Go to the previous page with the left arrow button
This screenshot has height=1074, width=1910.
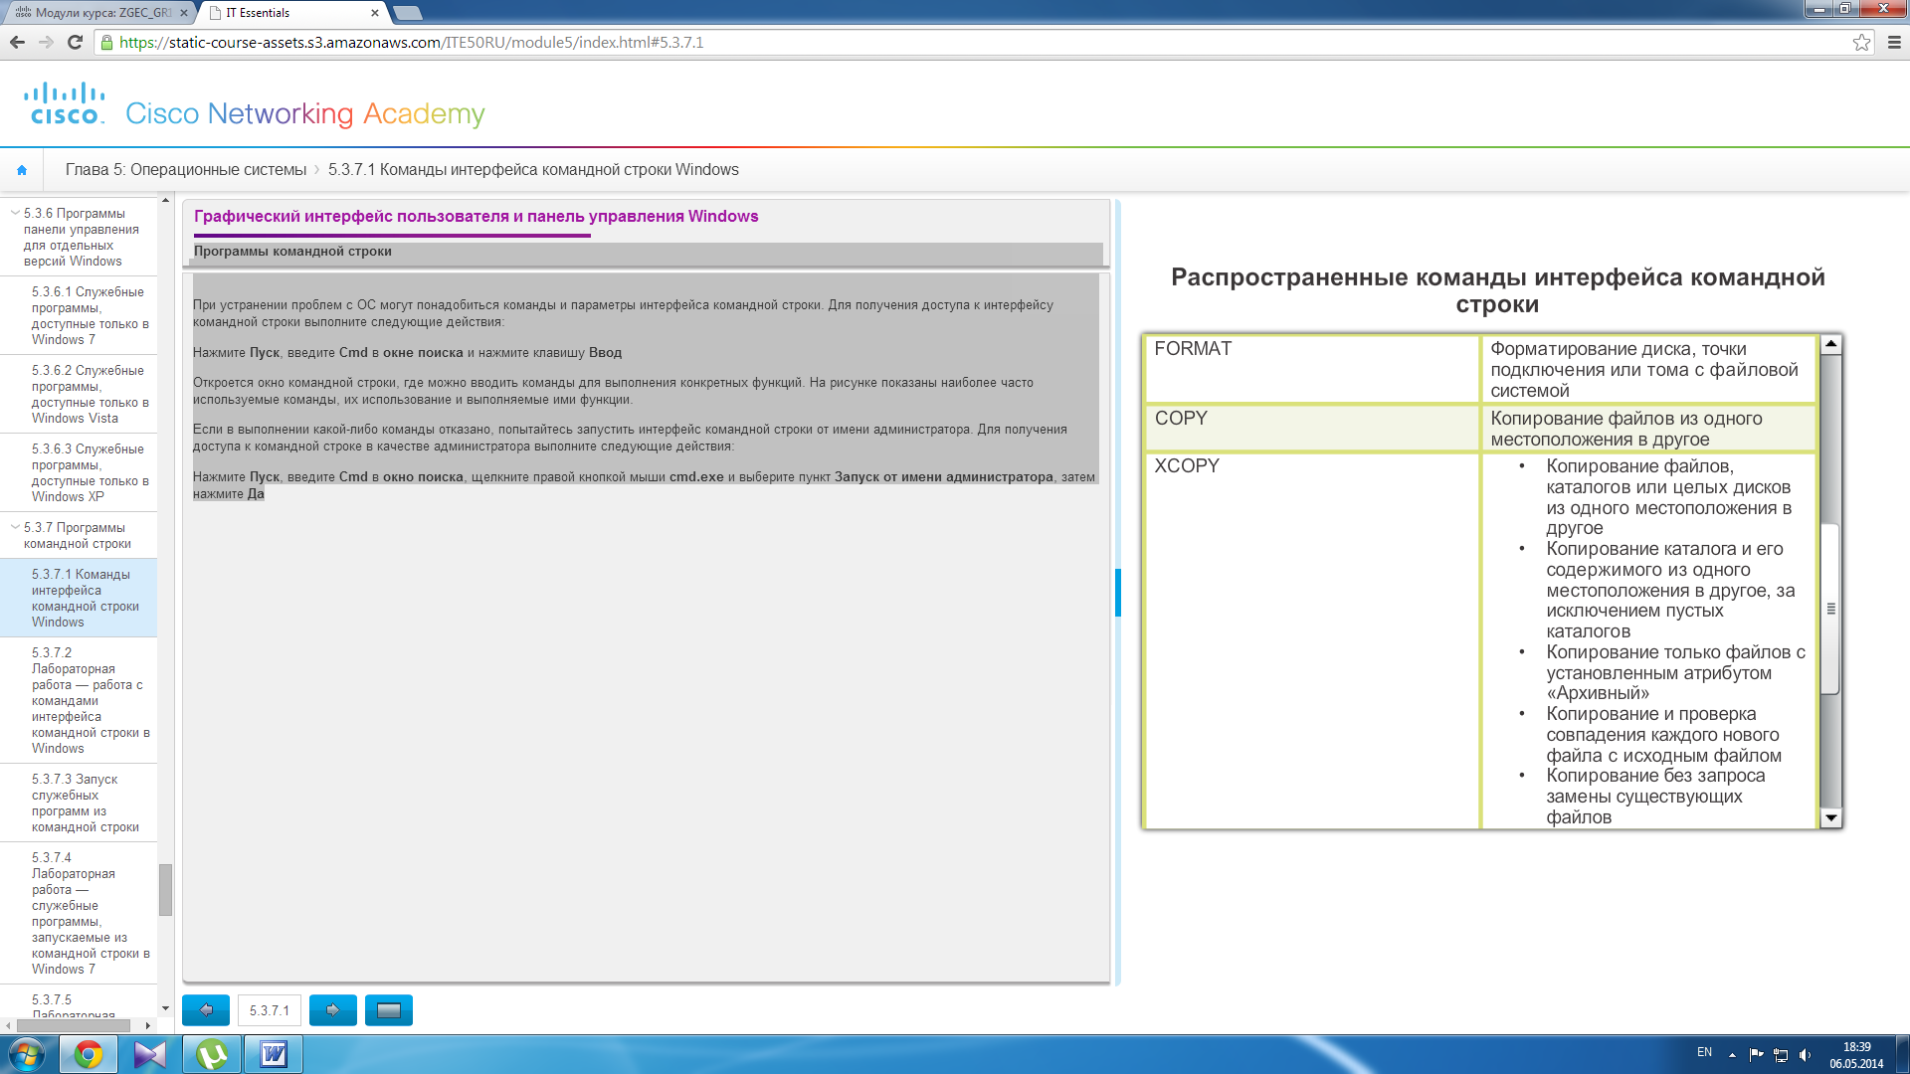(x=206, y=1010)
